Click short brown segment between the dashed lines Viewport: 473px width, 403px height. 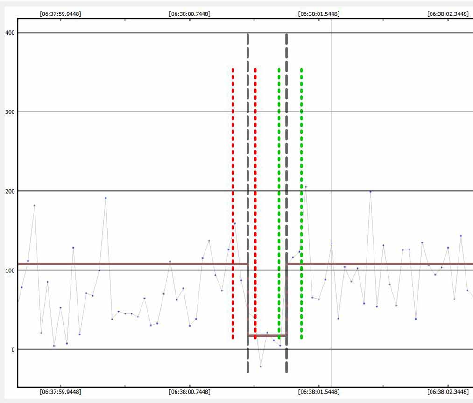[x=267, y=335]
